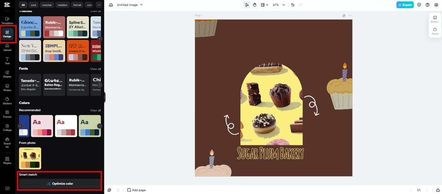Go to previous page arrow
This screenshot has width=442, height=194.
[x=411, y=190]
